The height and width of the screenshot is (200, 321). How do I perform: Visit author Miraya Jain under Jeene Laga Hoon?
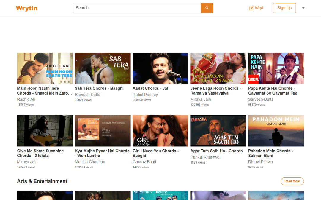201,99
